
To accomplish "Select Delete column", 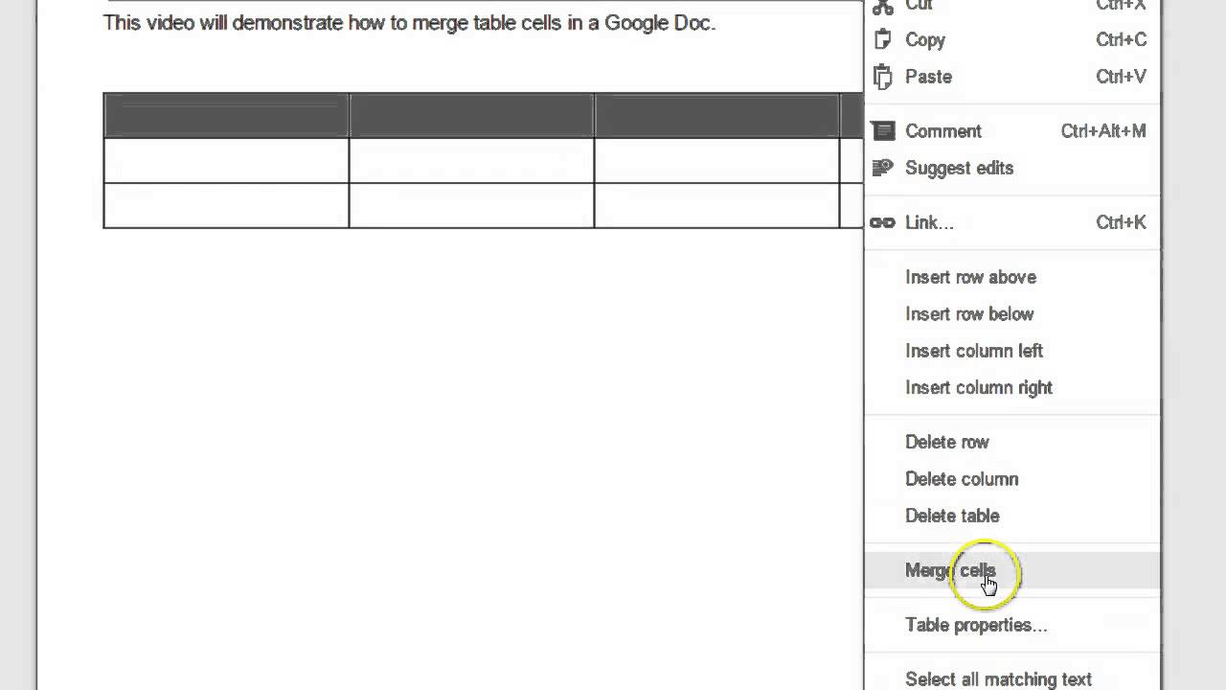I will tap(1012, 479).
